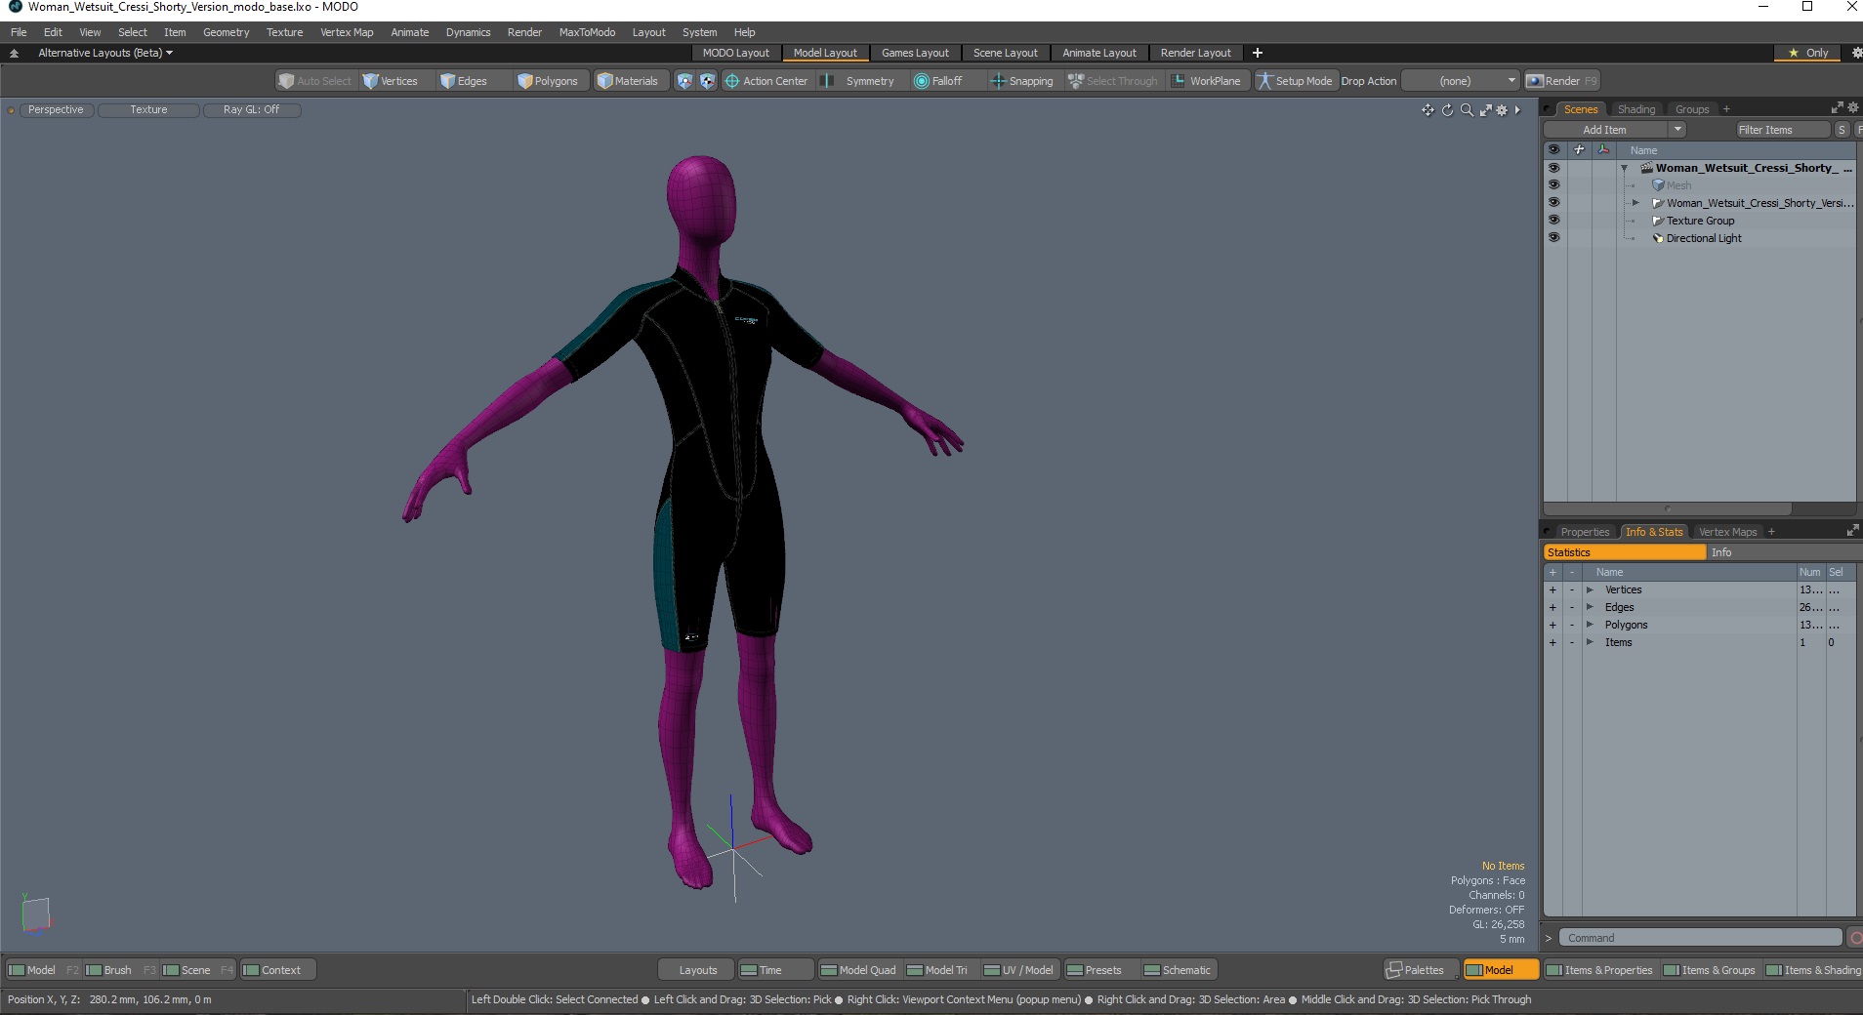Toggle Setup Mode

point(1295,81)
